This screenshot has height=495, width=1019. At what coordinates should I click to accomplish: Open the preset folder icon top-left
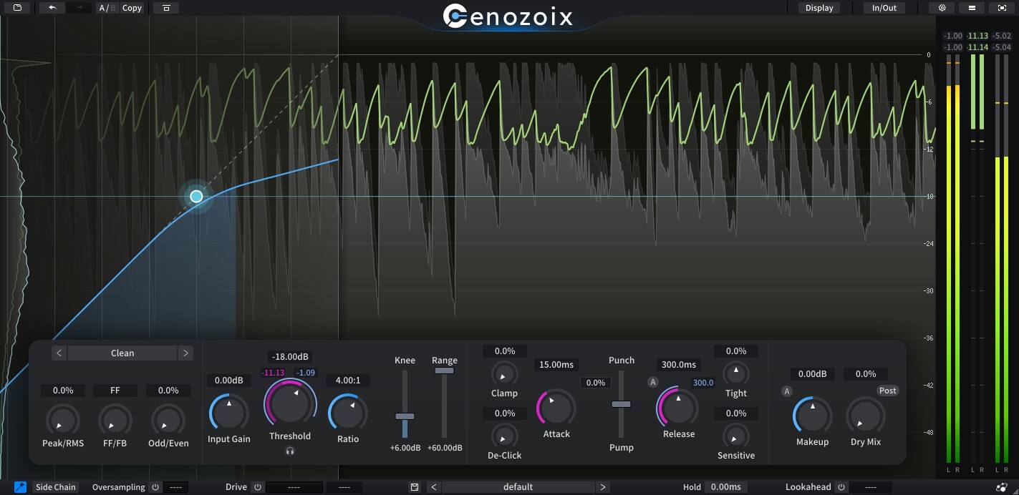[16, 7]
